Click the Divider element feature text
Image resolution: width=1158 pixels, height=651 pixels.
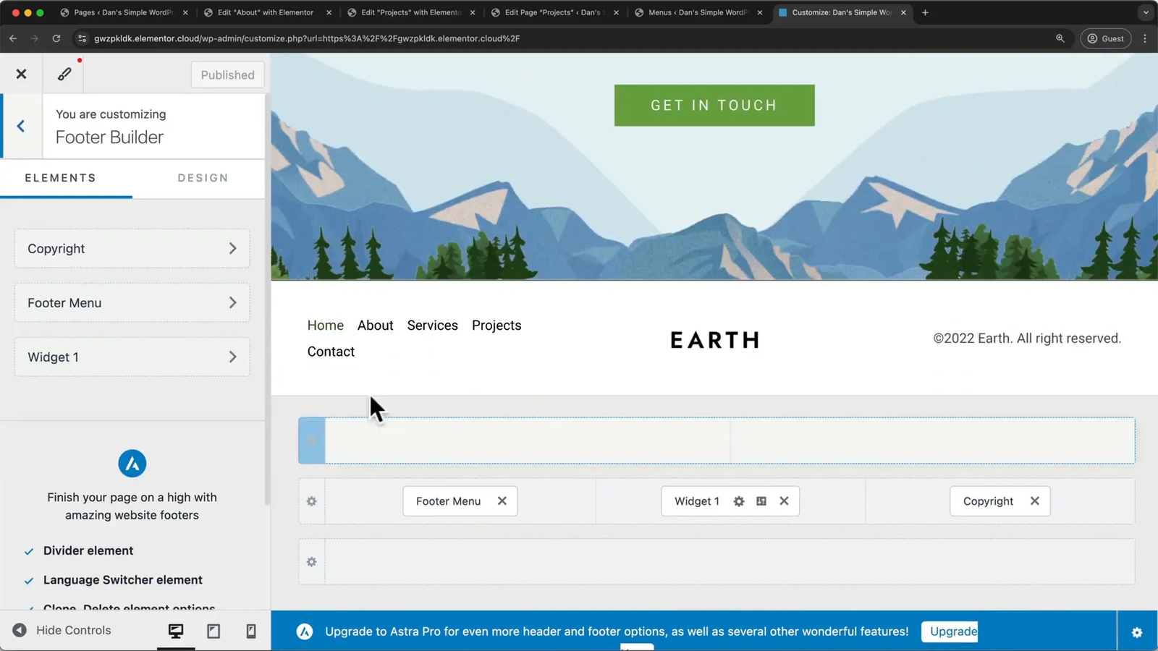tap(88, 550)
